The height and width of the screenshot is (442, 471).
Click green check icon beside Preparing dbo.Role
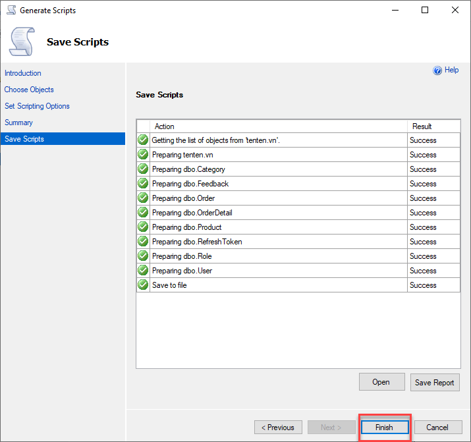point(143,256)
